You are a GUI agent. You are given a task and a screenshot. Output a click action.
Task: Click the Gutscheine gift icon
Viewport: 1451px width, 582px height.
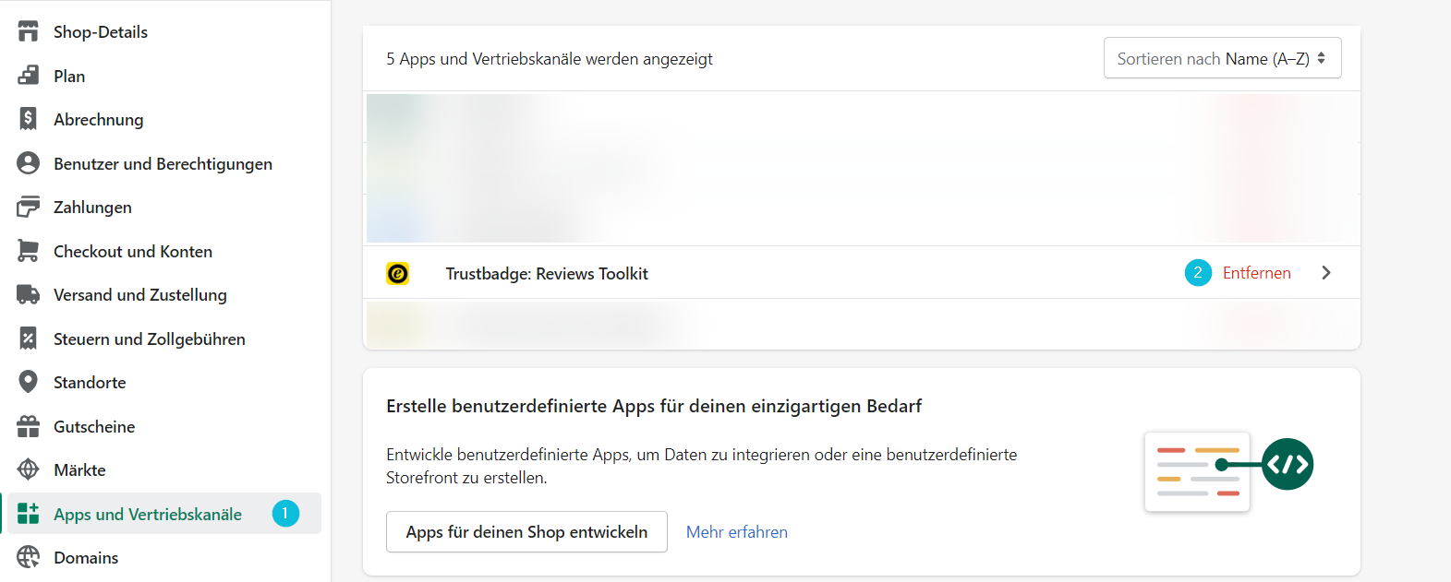29,426
